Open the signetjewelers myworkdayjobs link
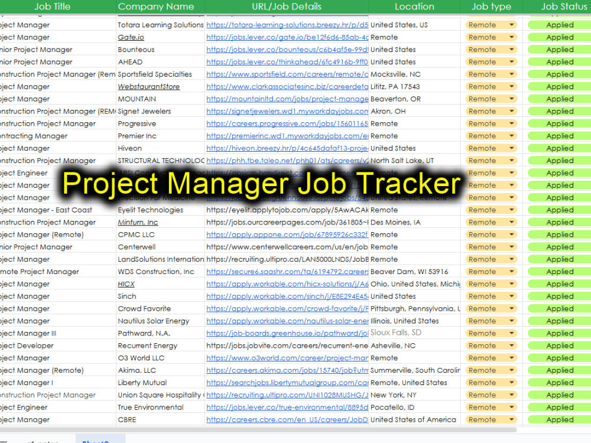This screenshot has width=591, height=443. 287,111
